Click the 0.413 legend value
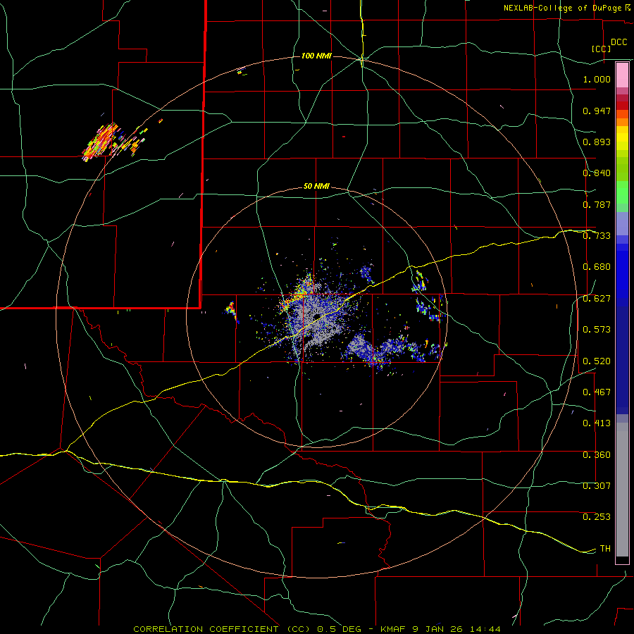This screenshot has height=634, width=634. pos(597,423)
